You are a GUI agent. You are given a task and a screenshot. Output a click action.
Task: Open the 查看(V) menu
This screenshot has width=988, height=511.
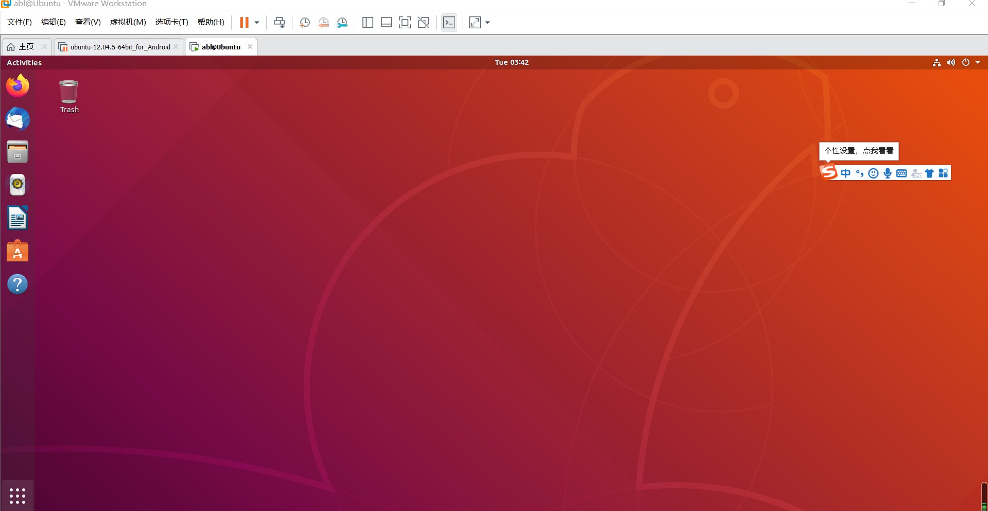88,22
